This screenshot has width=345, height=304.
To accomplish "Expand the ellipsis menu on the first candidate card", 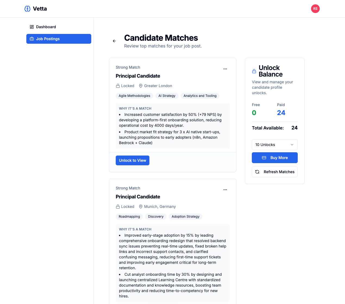I will pos(225,69).
